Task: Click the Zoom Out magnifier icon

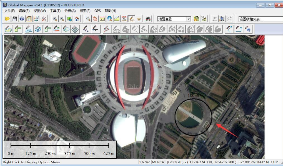Action: click(x=62, y=19)
